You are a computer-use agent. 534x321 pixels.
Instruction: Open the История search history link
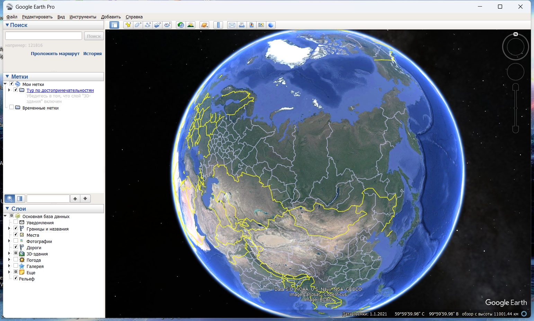point(92,54)
